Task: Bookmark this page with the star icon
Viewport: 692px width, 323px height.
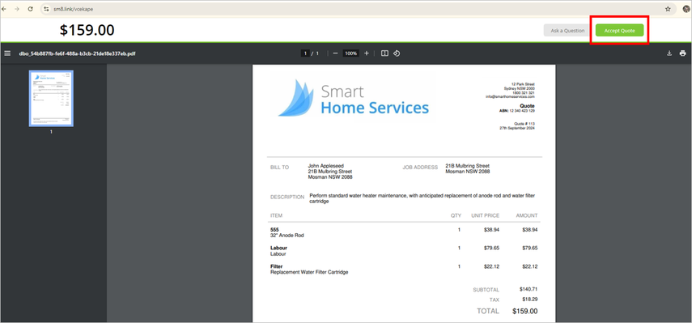Action: coord(668,9)
